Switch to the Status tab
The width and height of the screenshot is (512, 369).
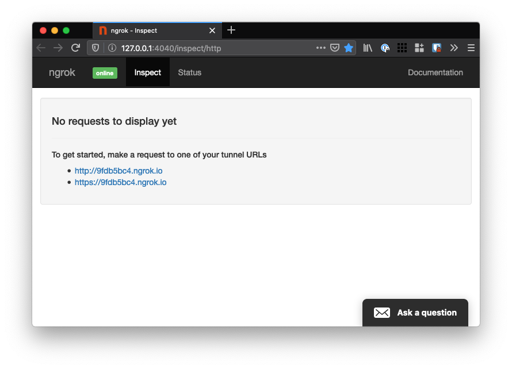click(190, 72)
